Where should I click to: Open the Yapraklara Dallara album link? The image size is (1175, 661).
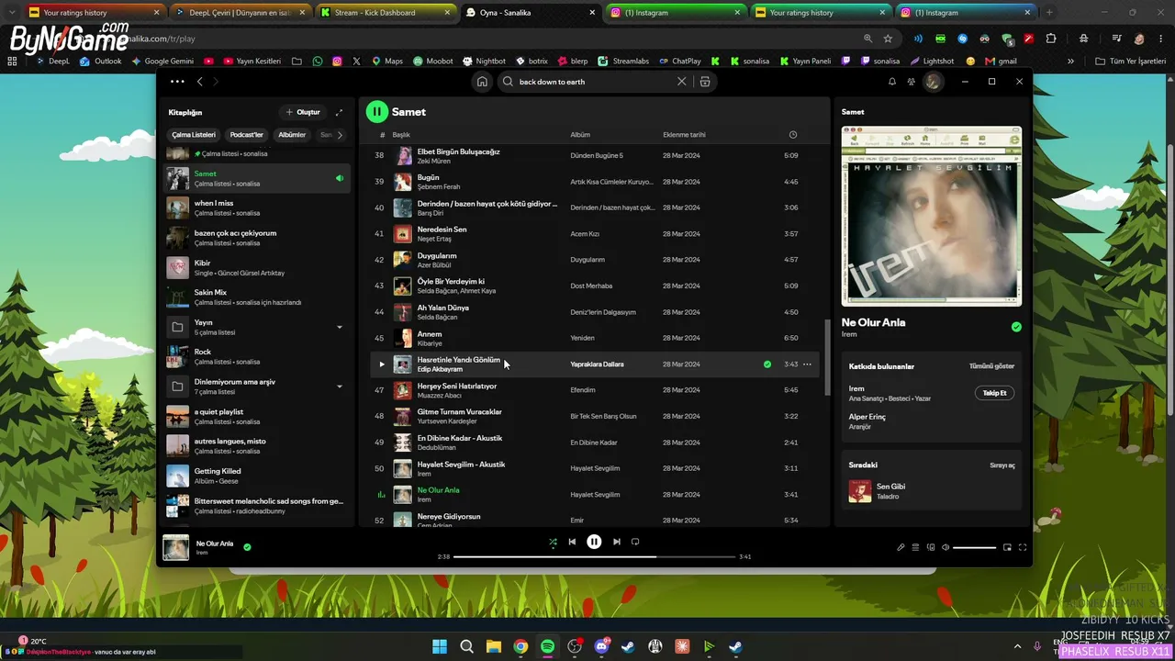point(597,364)
